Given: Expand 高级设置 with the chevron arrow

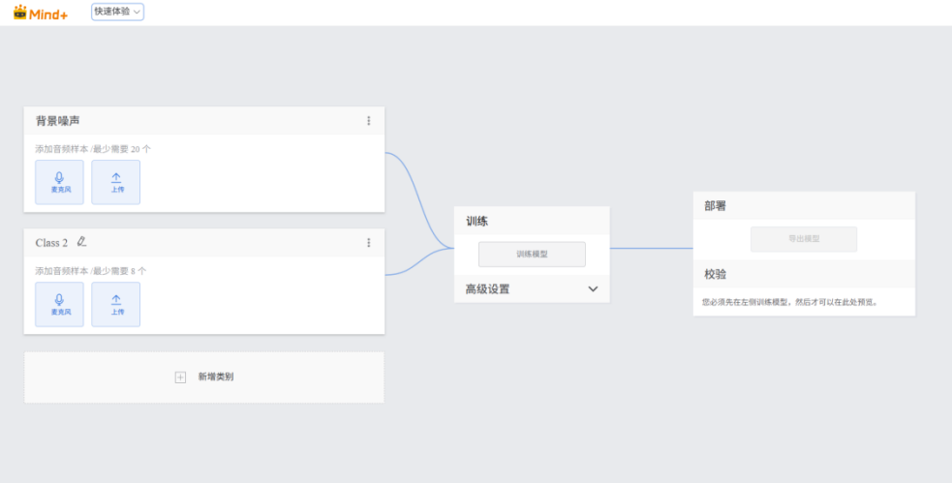Looking at the screenshot, I should click(x=593, y=289).
